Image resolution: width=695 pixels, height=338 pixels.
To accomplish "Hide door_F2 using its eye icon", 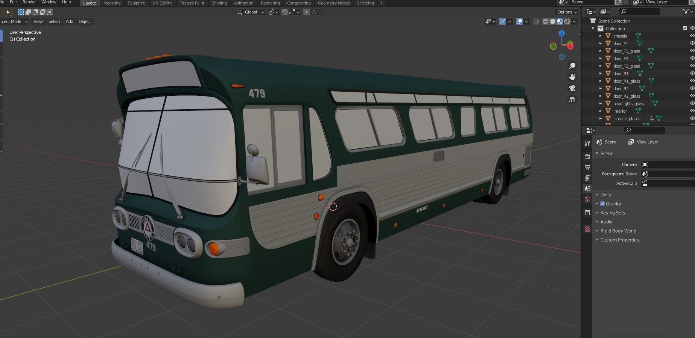I will [692, 58].
